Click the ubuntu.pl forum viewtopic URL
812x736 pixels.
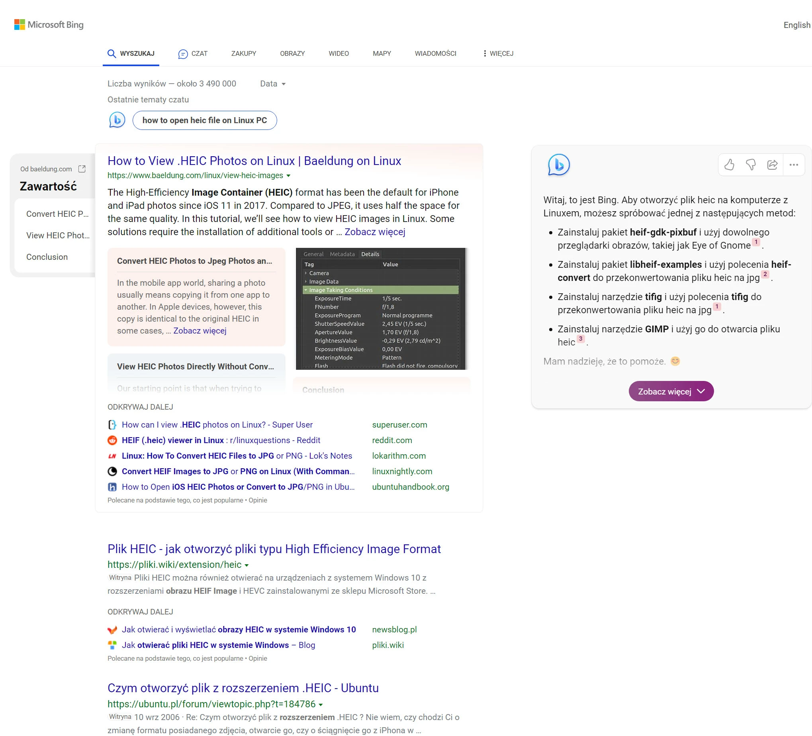click(x=211, y=704)
